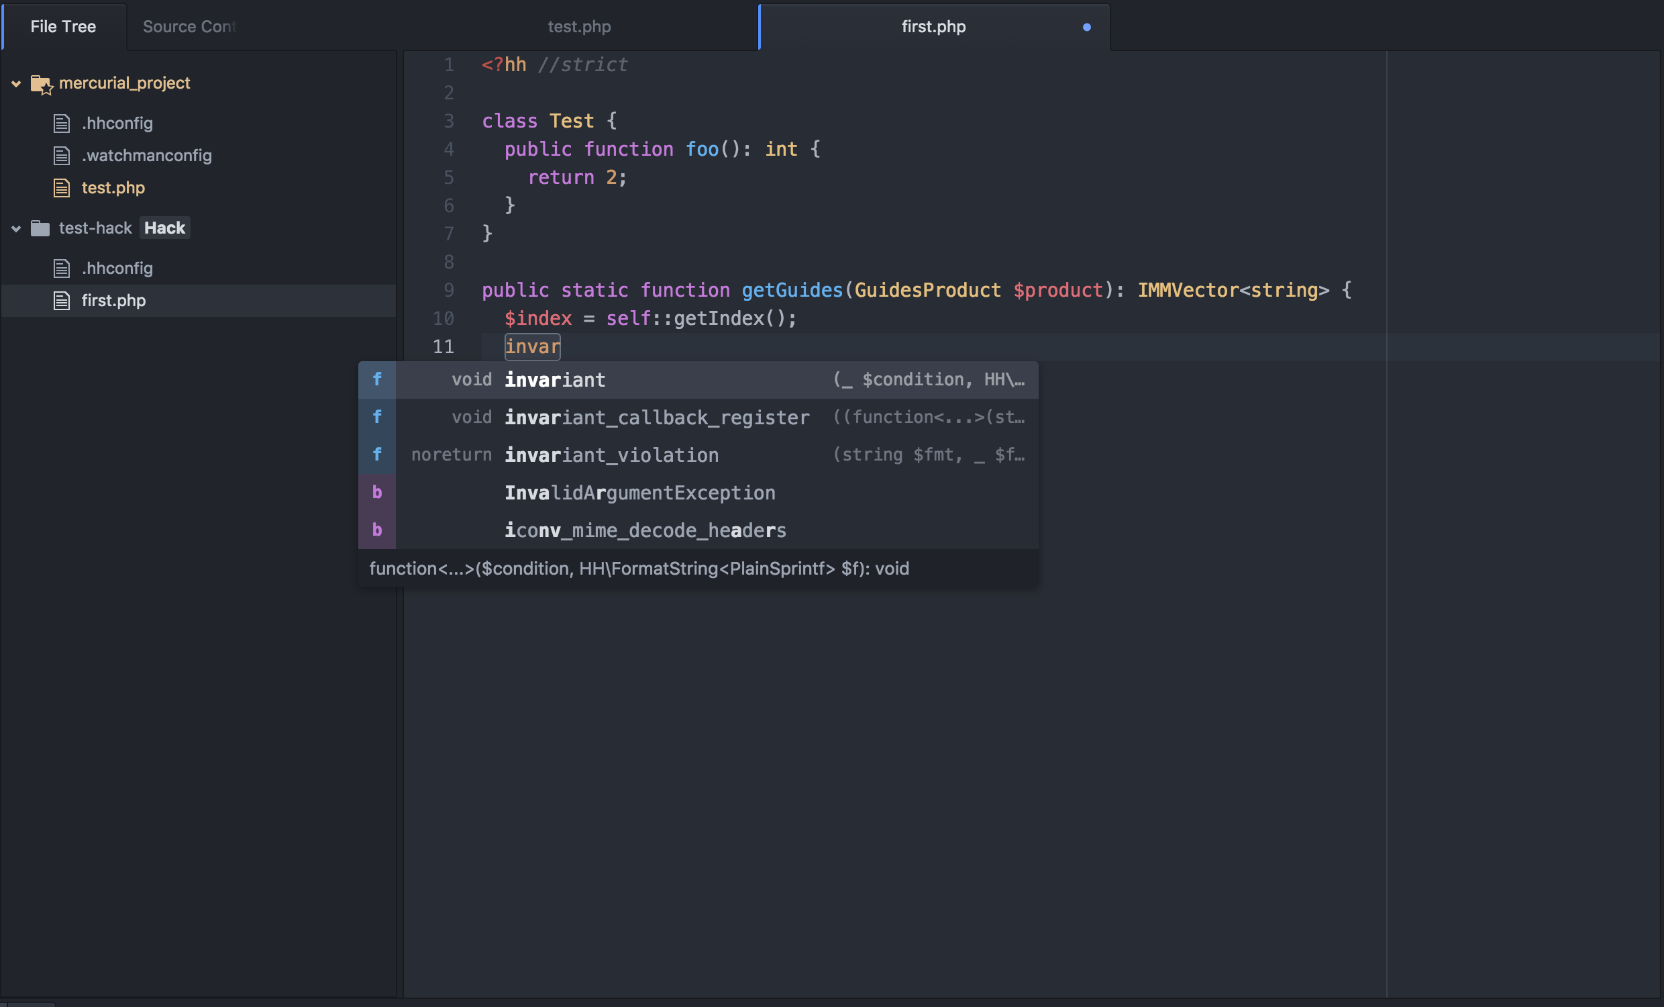
Task: Collapse the test-hack folder chevron
Action: (16, 228)
